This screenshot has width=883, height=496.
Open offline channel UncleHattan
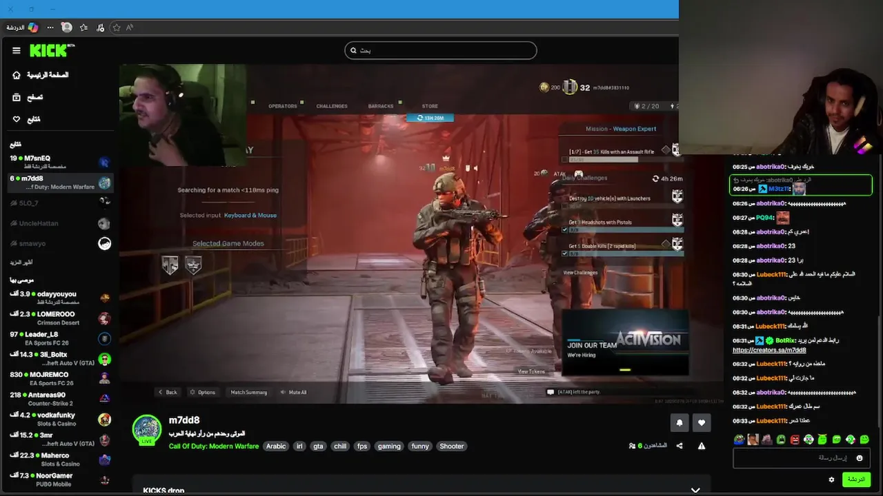point(61,223)
